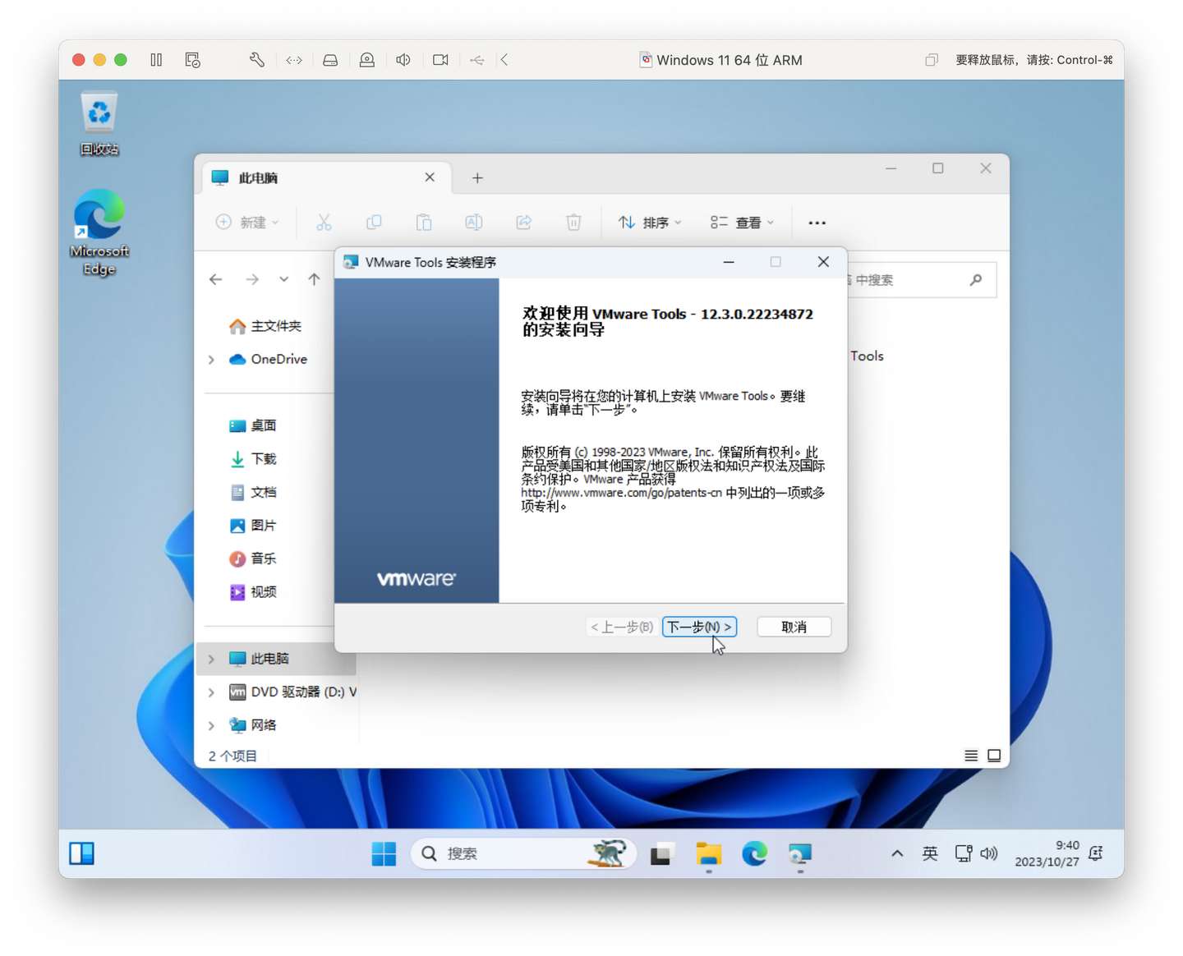Open 视频 in the sidebar
The image size is (1183, 956).
point(253,592)
